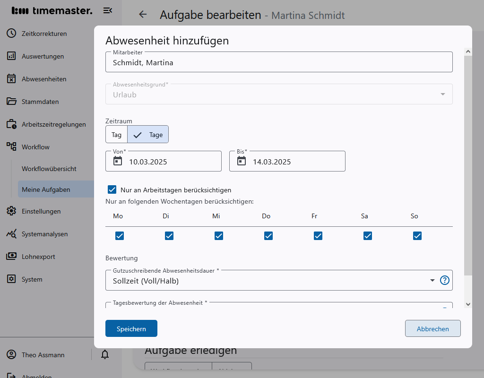484x378 pixels.
Task: Expand the Gutzuschreibende Abwesenheitsdauer dropdown
Action: click(x=432, y=281)
